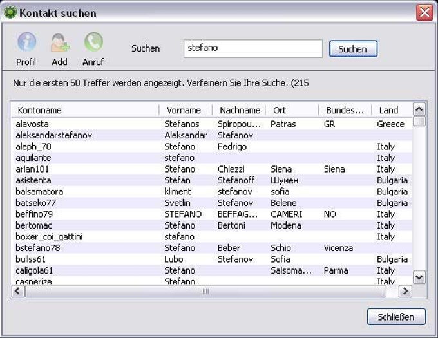Click the search field containing stefano

point(253,48)
